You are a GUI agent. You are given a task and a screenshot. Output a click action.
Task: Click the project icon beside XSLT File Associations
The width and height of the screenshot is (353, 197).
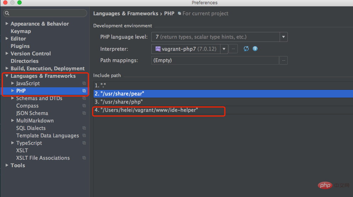[x=84, y=158]
